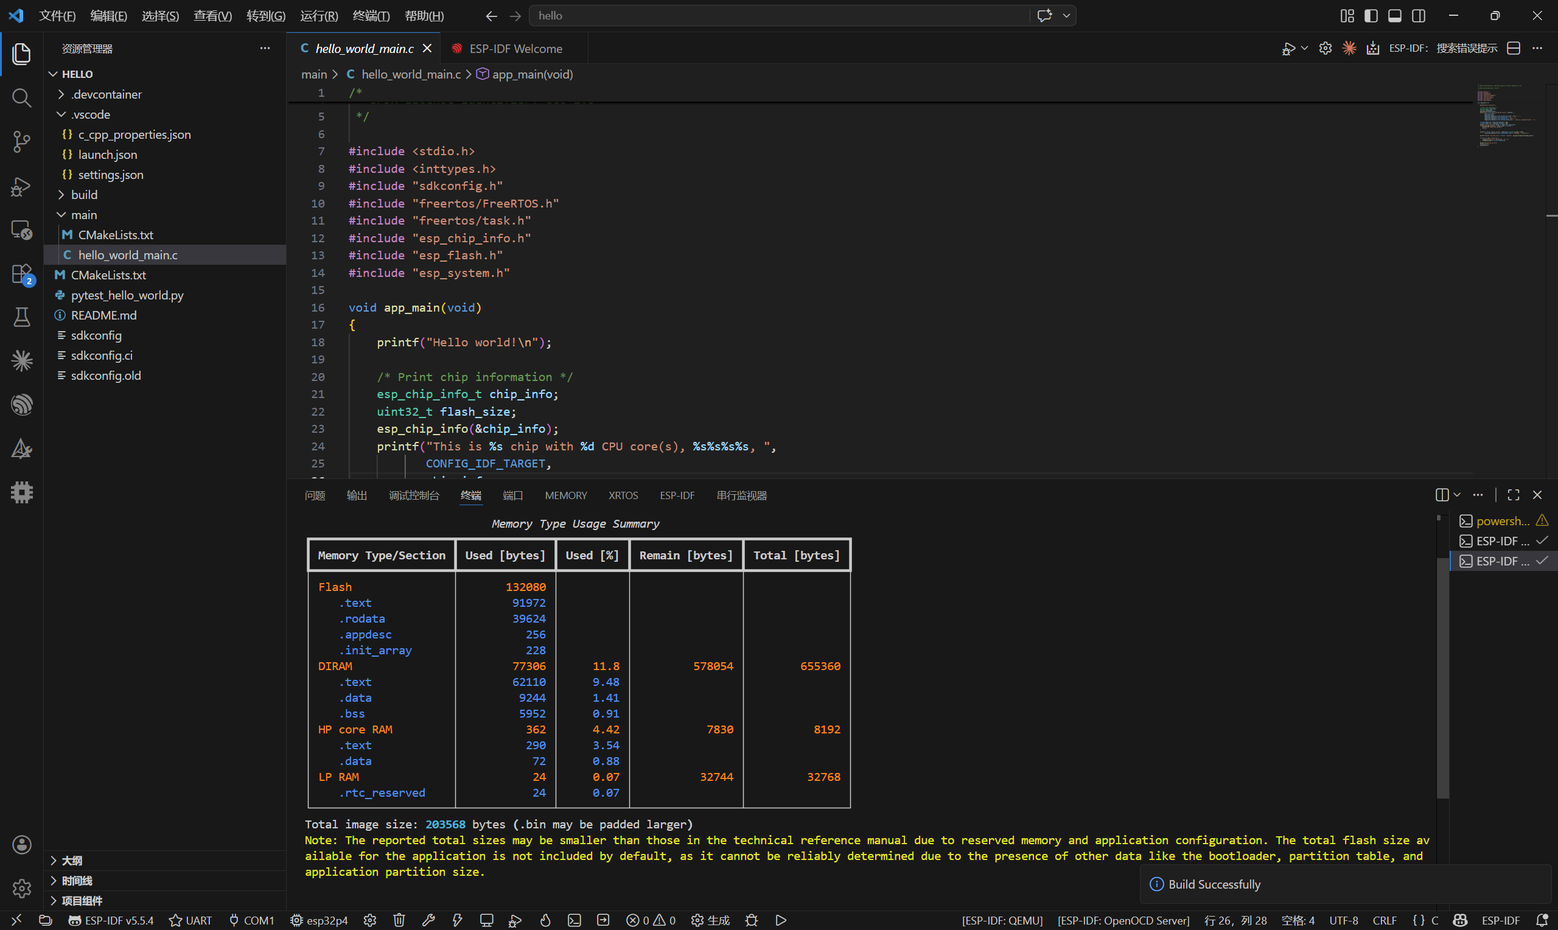This screenshot has width=1558, height=930.
Task: Click the esp32p4 target selector
Action: tap(319, 920)
